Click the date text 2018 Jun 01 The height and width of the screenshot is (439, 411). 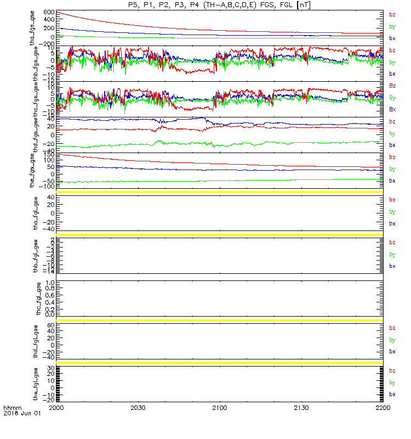[x=22, y=413]
